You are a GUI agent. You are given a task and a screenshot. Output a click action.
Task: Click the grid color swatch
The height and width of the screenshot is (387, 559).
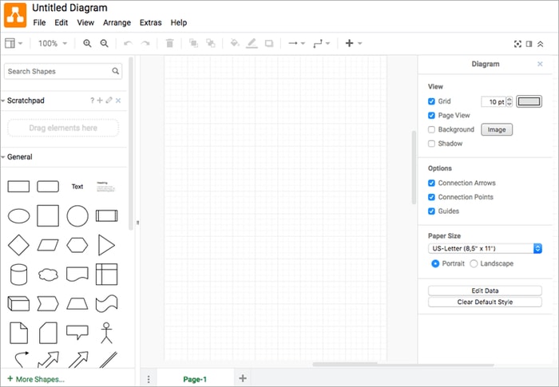point(529,101)
